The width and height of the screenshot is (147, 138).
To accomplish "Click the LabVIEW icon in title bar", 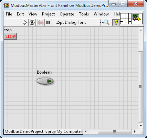I will tap(6, 5).
